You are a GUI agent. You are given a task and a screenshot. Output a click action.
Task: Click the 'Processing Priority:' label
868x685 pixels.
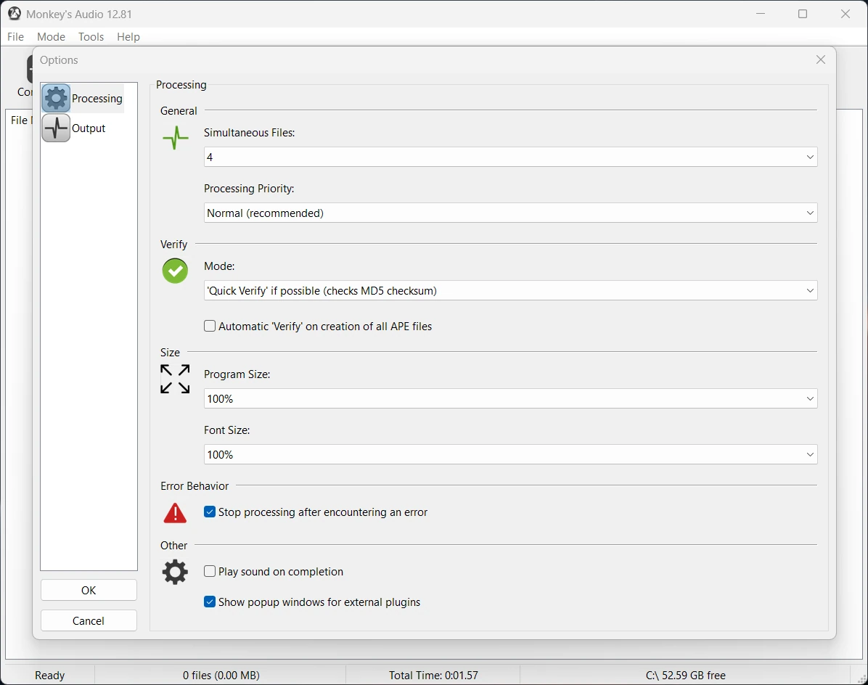[249, 189]
